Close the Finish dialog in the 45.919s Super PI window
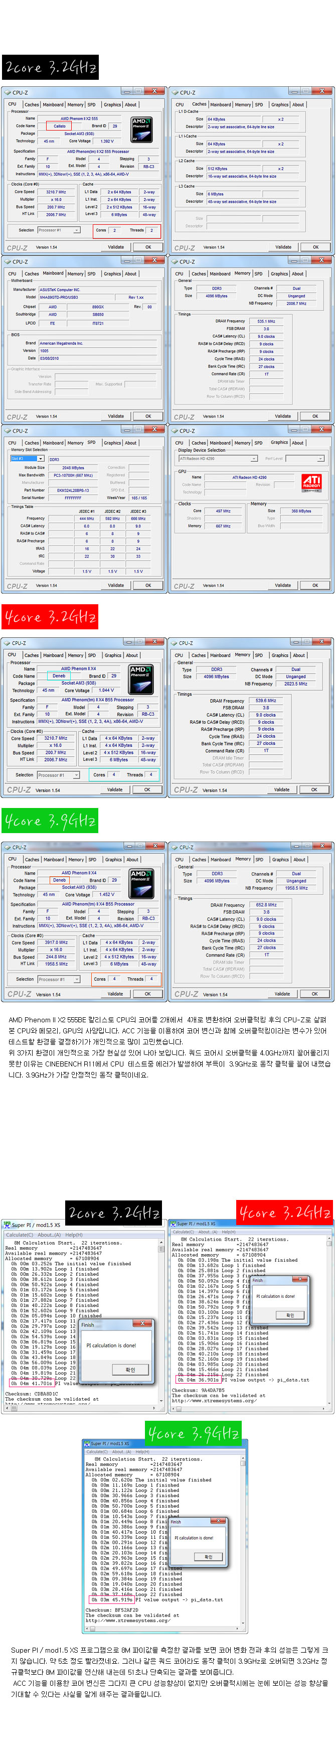This screenshot has width=336, height=1751. (x=219, y=1521)
